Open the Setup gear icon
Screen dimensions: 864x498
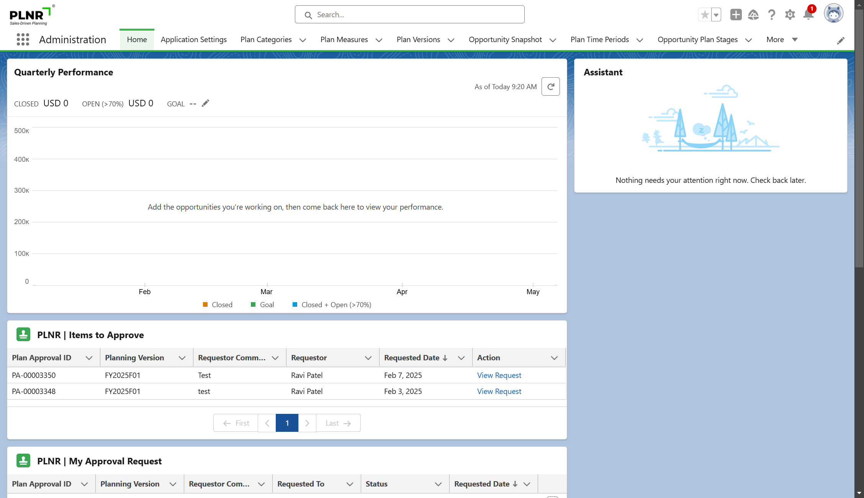[x=790, y=15]
